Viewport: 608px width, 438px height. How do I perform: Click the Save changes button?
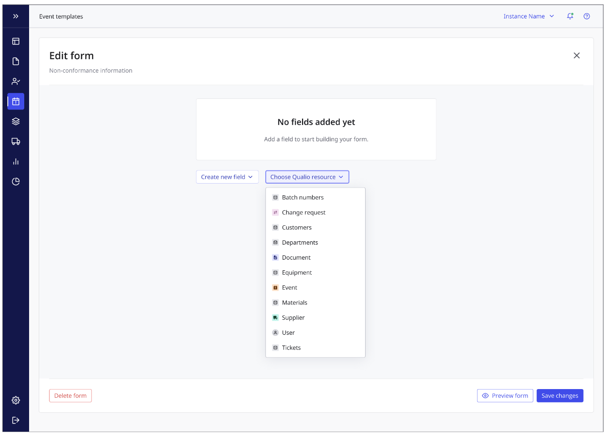[x=560, y=396]
